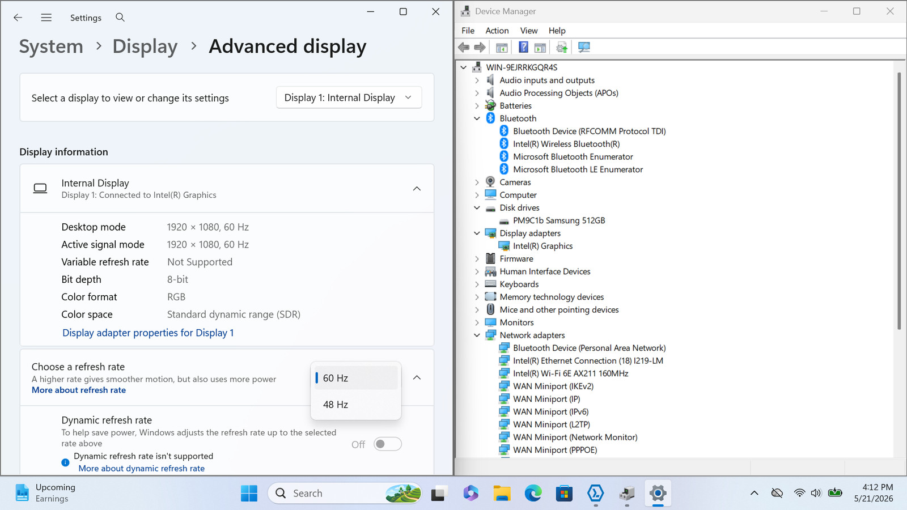
Task: Collapse the Bluetooth tree node
Action: [x=477, y=118]
